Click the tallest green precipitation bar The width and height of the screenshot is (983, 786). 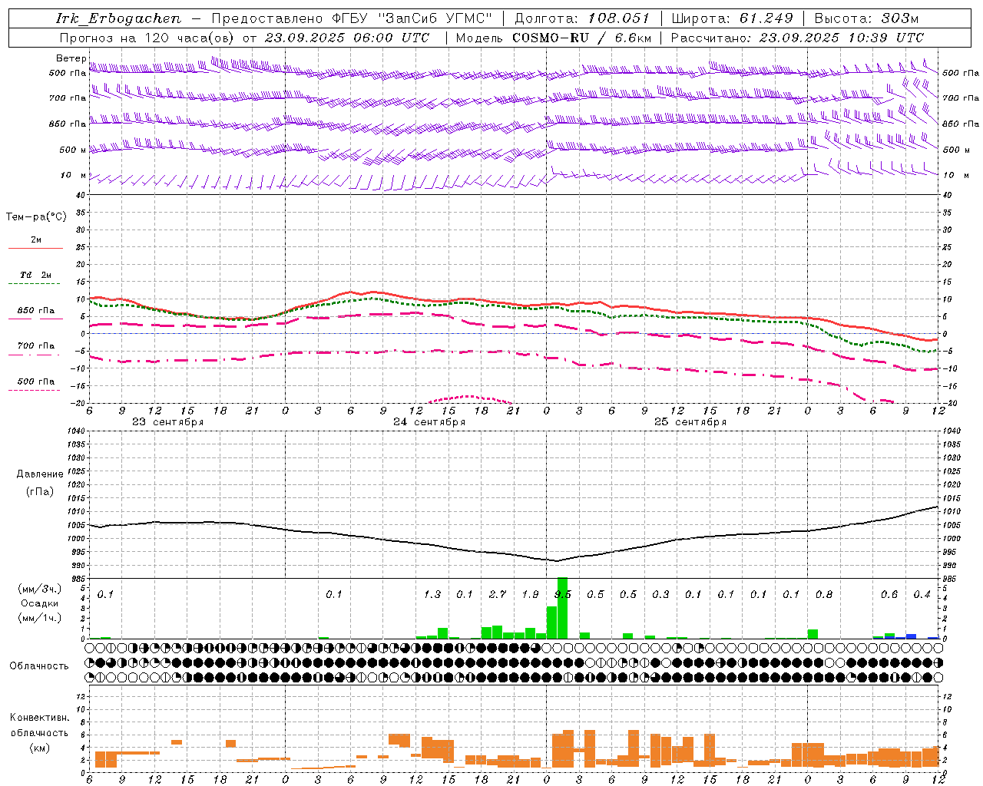562,608
